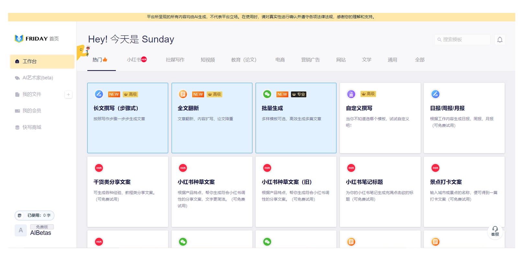Open the 小红书笔记标题 card title
523x261 pixels.
364,182
